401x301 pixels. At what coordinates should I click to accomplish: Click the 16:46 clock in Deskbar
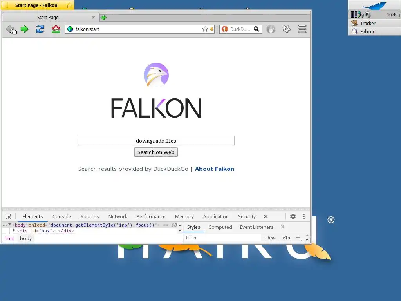392,15
